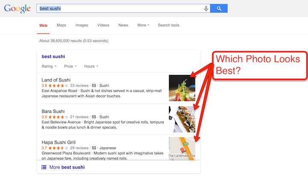Click the Google logo
The image size is (308, 177).
18,9
